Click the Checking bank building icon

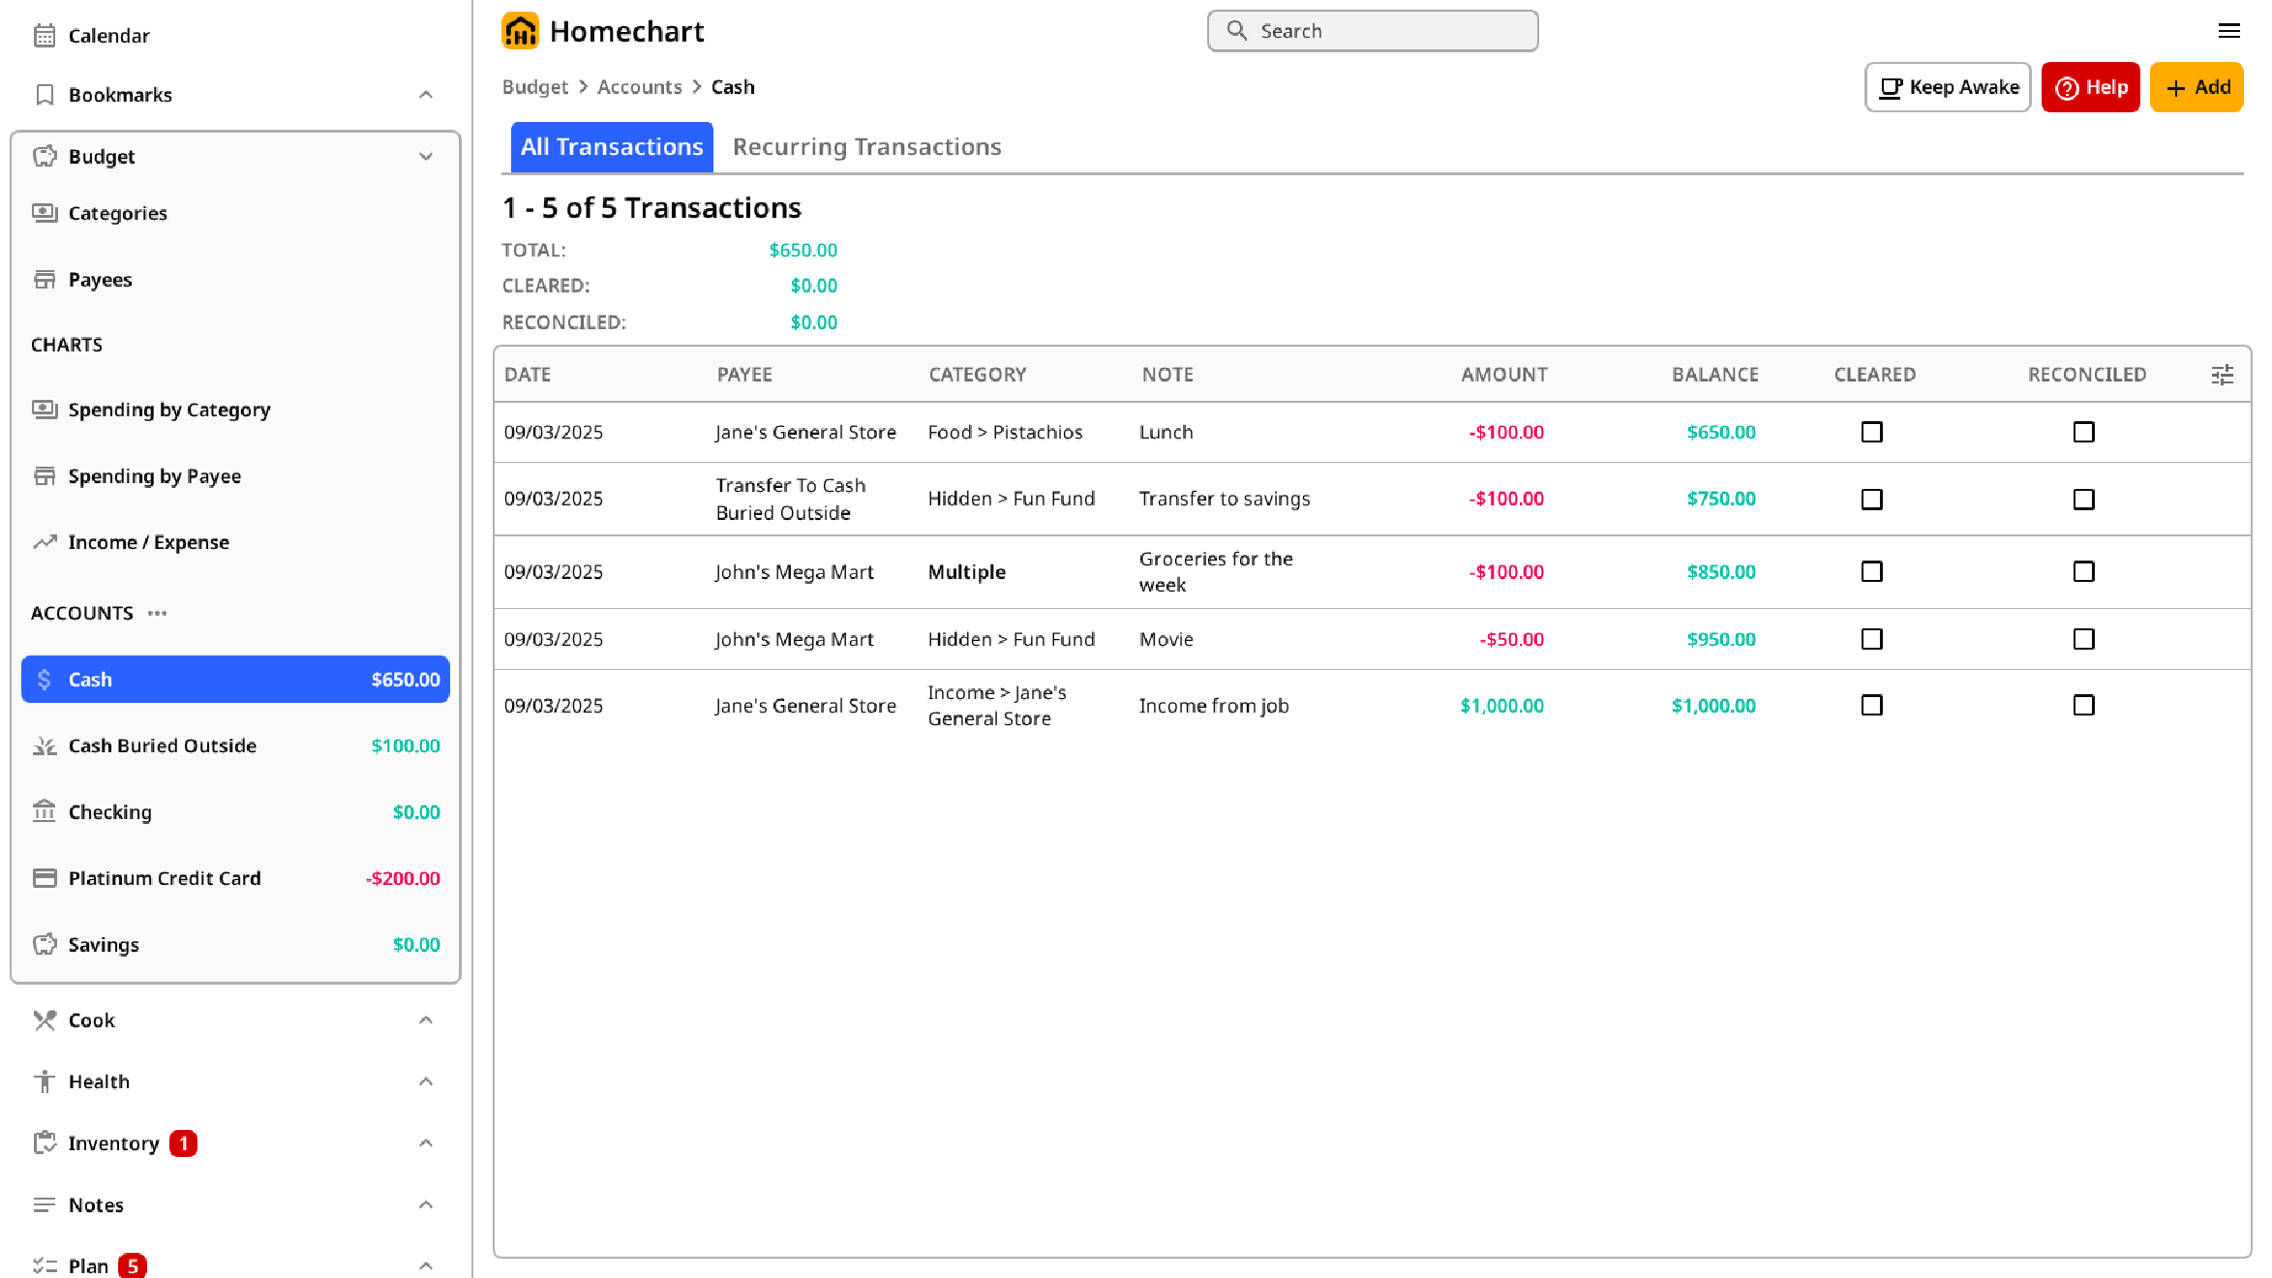point(45,811)
